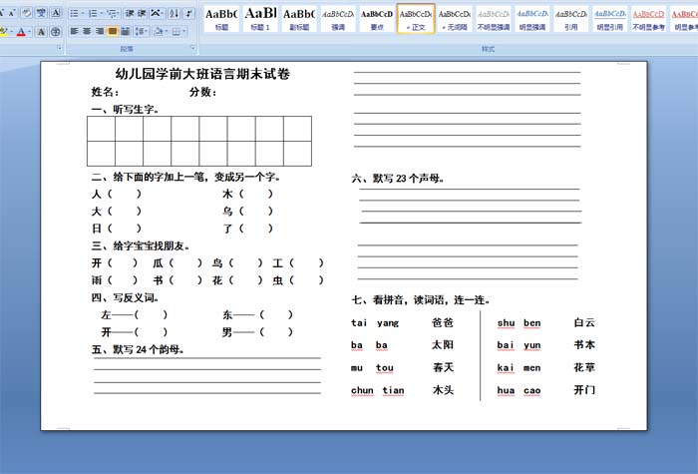Open the Font dialog launcher
This screenshot has width=698, height=474.
tap(60, 48)
